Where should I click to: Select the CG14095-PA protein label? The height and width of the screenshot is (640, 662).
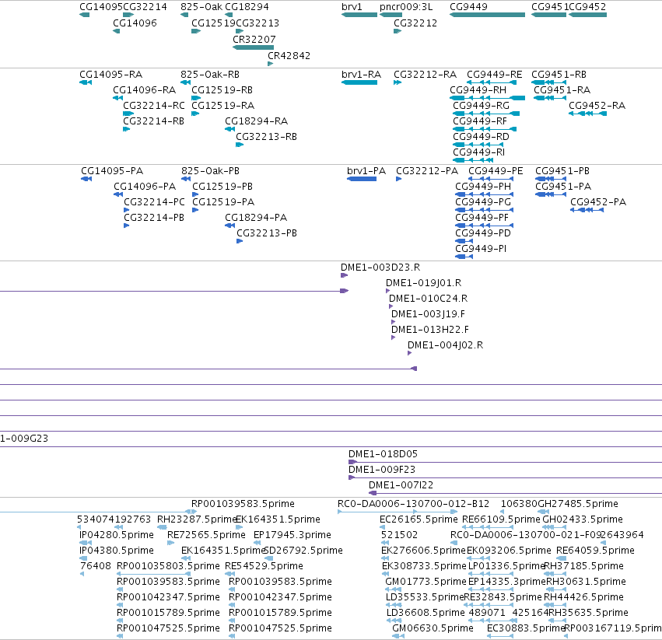(112, 171)
